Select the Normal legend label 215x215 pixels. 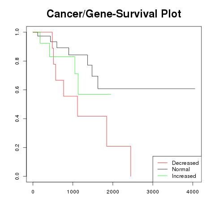tap(181, 169)
